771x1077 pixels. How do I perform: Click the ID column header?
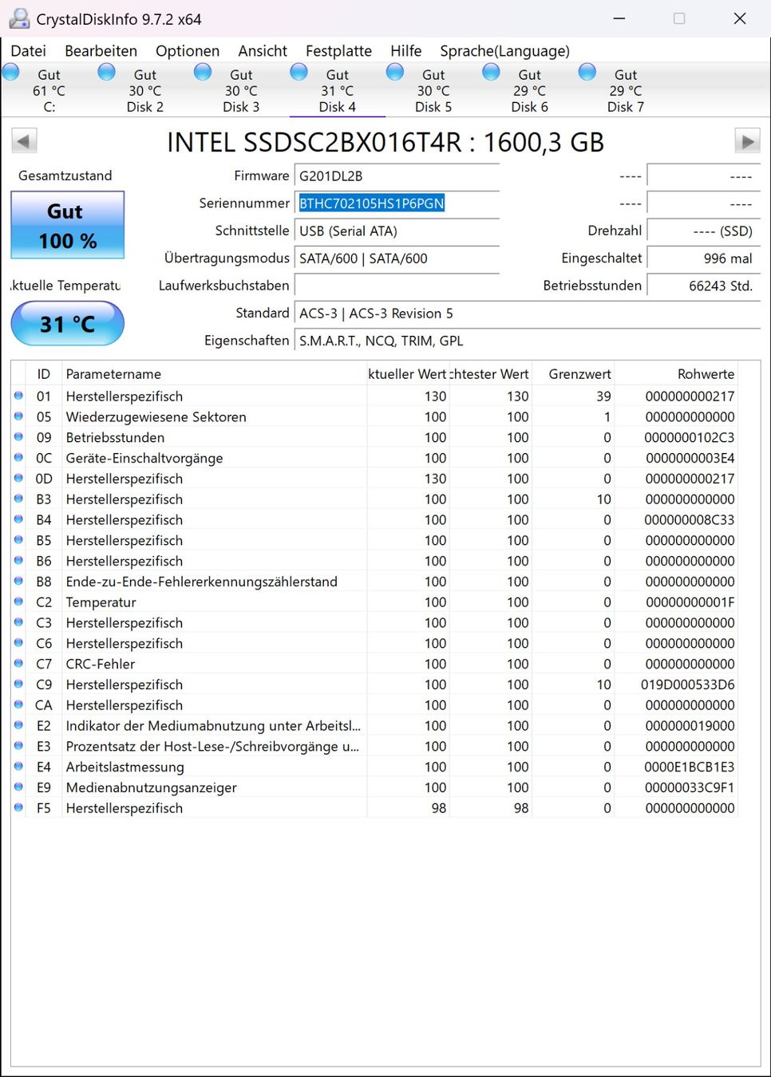click(x=44, y=374)
